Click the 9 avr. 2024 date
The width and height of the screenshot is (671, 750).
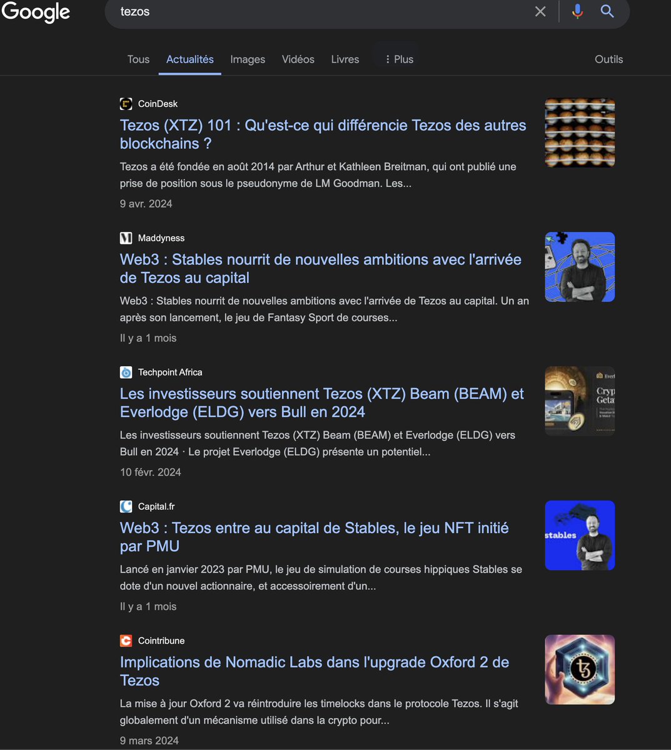(146, 204)
